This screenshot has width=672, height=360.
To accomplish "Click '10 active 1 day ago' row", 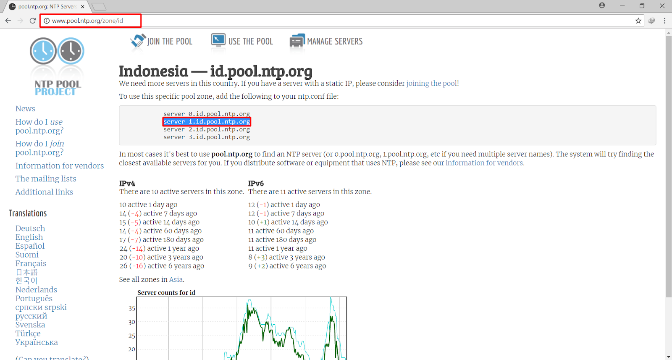I will pos(148,205).
